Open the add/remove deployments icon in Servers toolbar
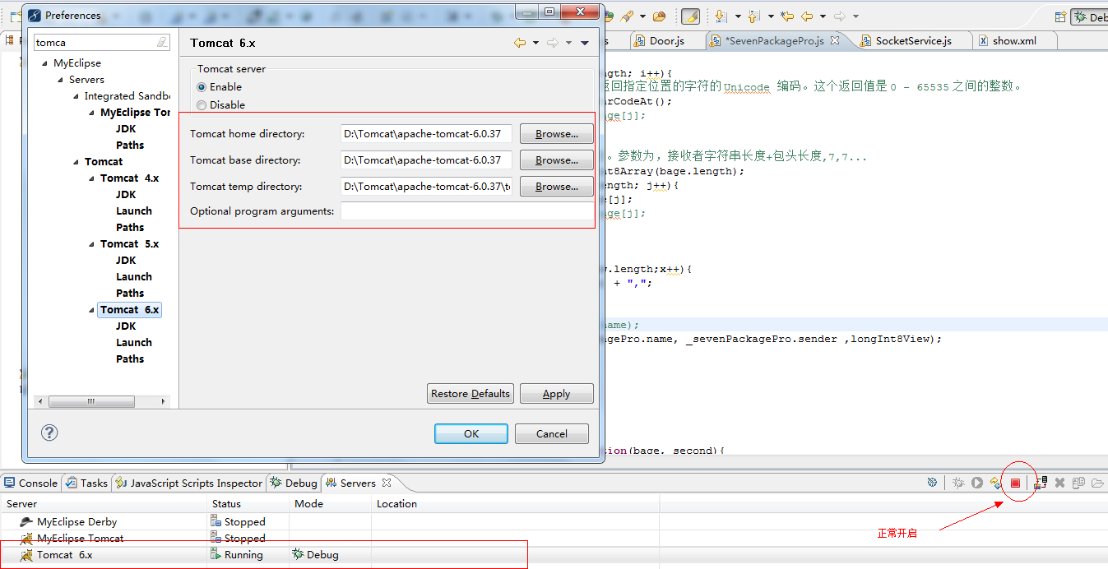This screenshot has height=569, width=1108. tap(1041, 483)
